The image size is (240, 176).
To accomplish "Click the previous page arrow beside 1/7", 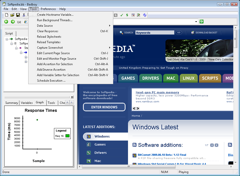I will [x=212, y=145].
